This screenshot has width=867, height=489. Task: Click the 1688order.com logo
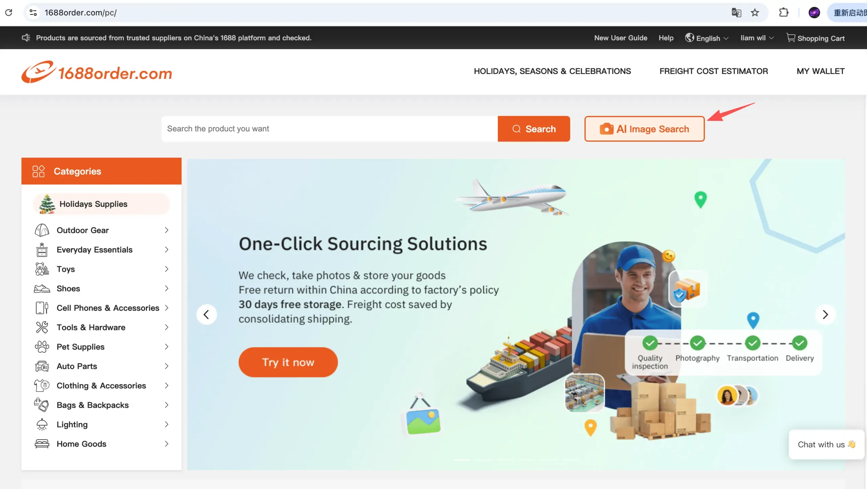coord(97,72)
